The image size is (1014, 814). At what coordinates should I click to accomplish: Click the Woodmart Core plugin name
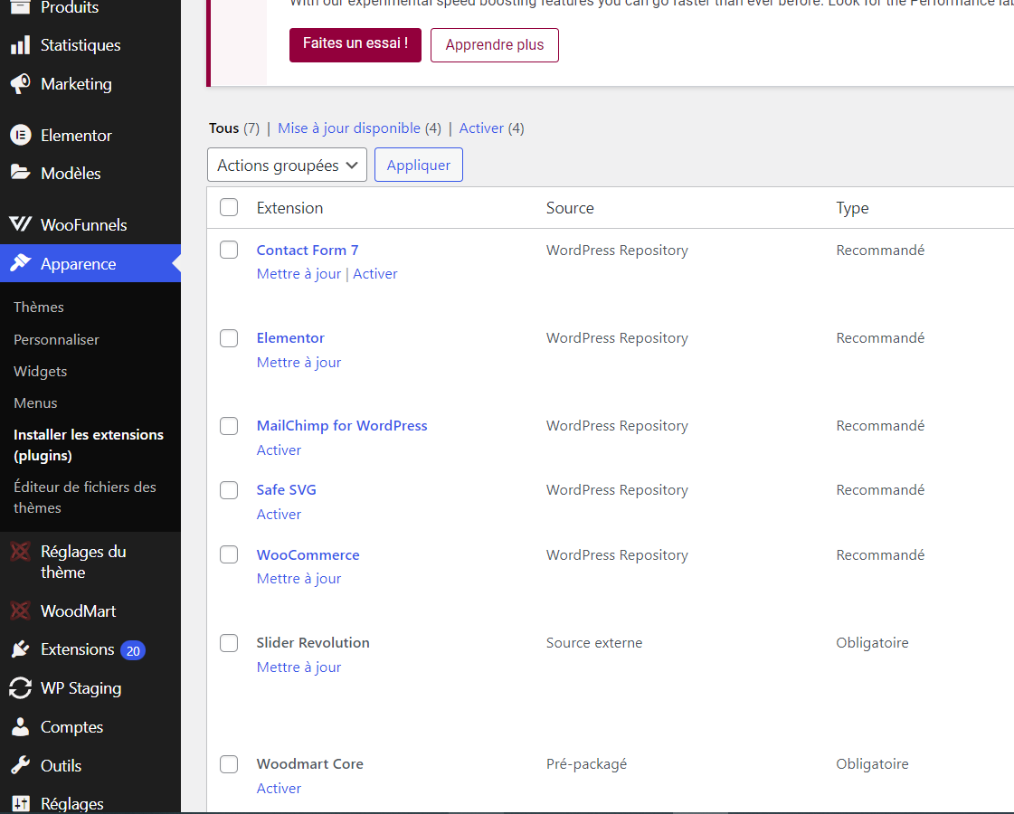point(309,763)
